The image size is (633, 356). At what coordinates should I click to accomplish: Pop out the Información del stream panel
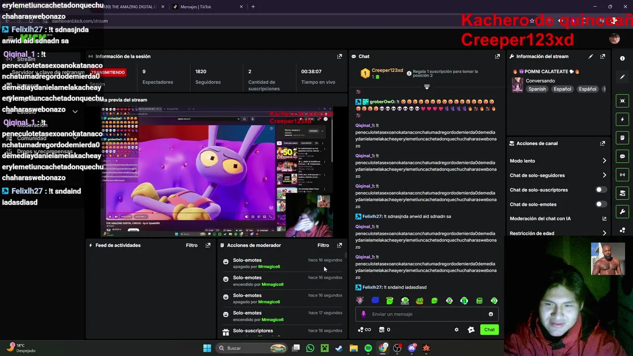point(602,56)
